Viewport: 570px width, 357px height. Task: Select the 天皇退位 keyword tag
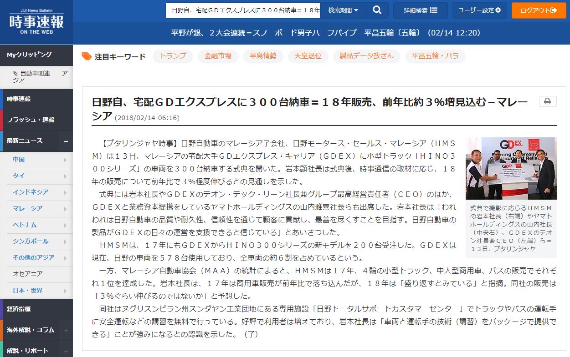[308, 56]
